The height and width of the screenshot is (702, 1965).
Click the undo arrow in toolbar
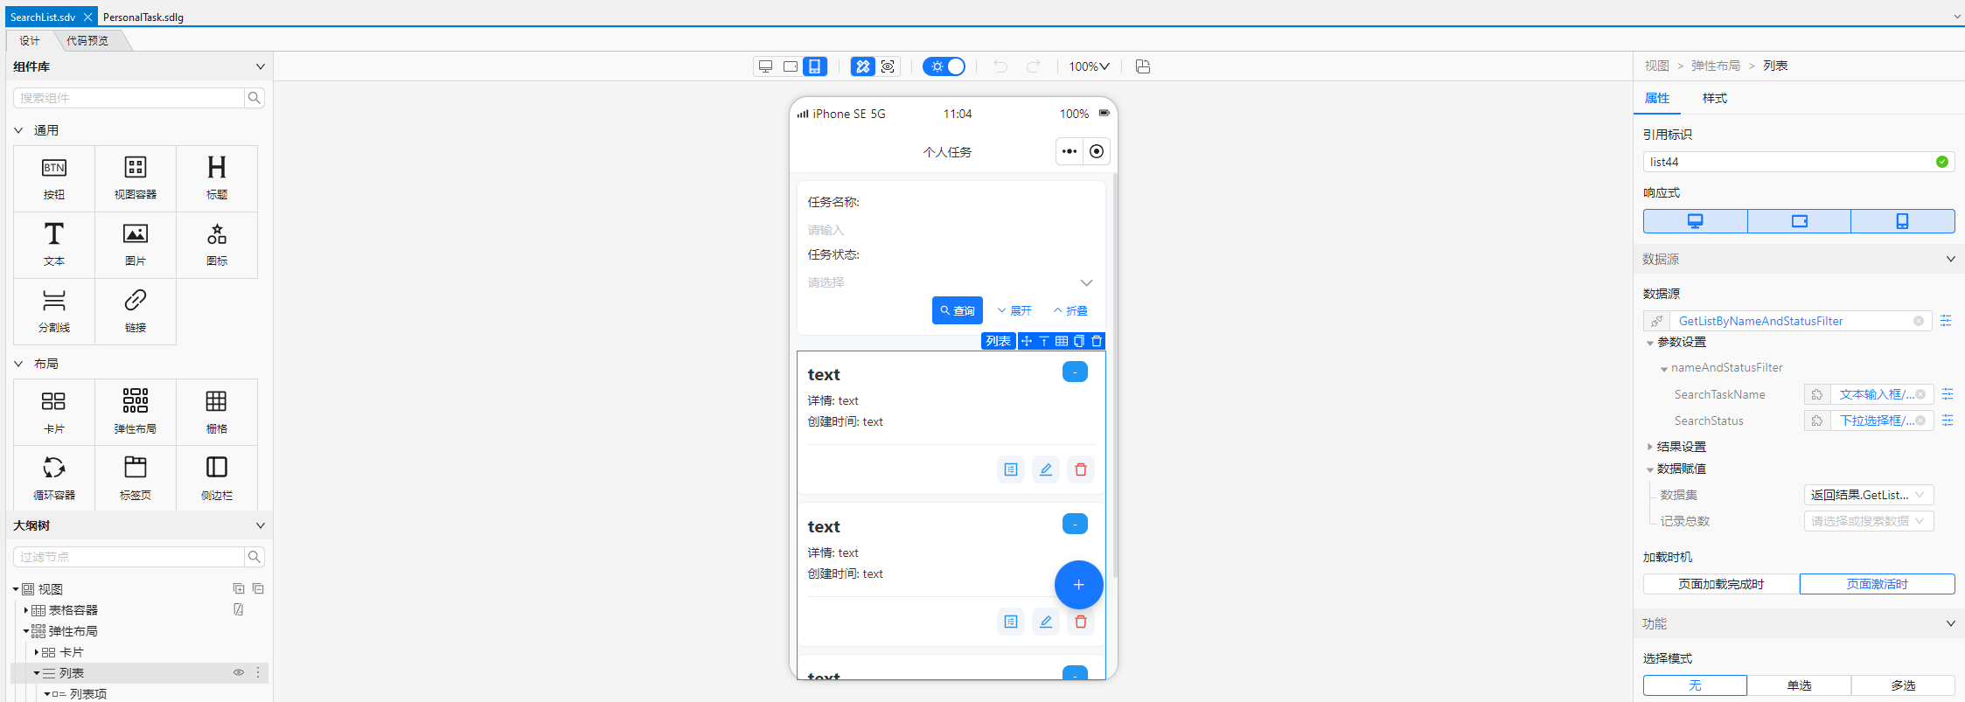coord(1000,66)
